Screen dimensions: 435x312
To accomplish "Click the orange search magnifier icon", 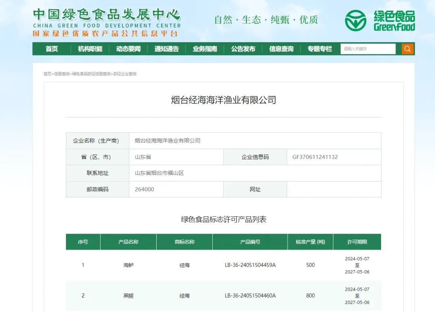I will pos(408,49).
